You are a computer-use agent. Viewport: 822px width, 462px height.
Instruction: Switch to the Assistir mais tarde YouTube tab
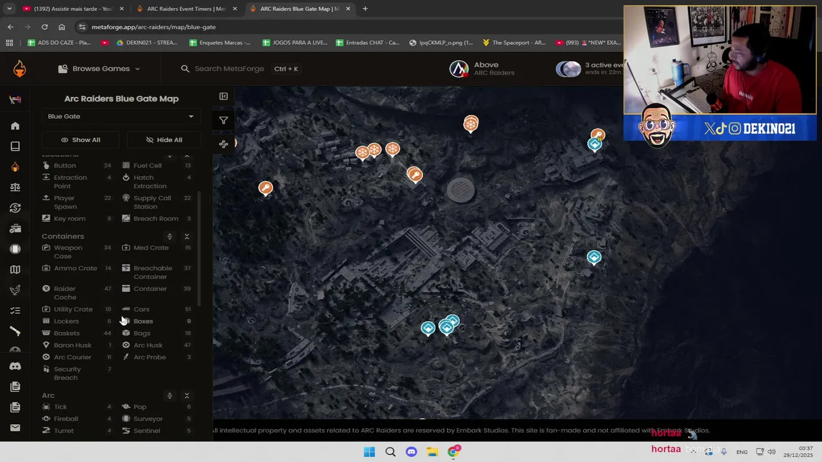[x=73, y=9]
